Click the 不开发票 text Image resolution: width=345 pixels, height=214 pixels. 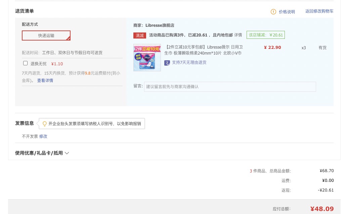30,136
